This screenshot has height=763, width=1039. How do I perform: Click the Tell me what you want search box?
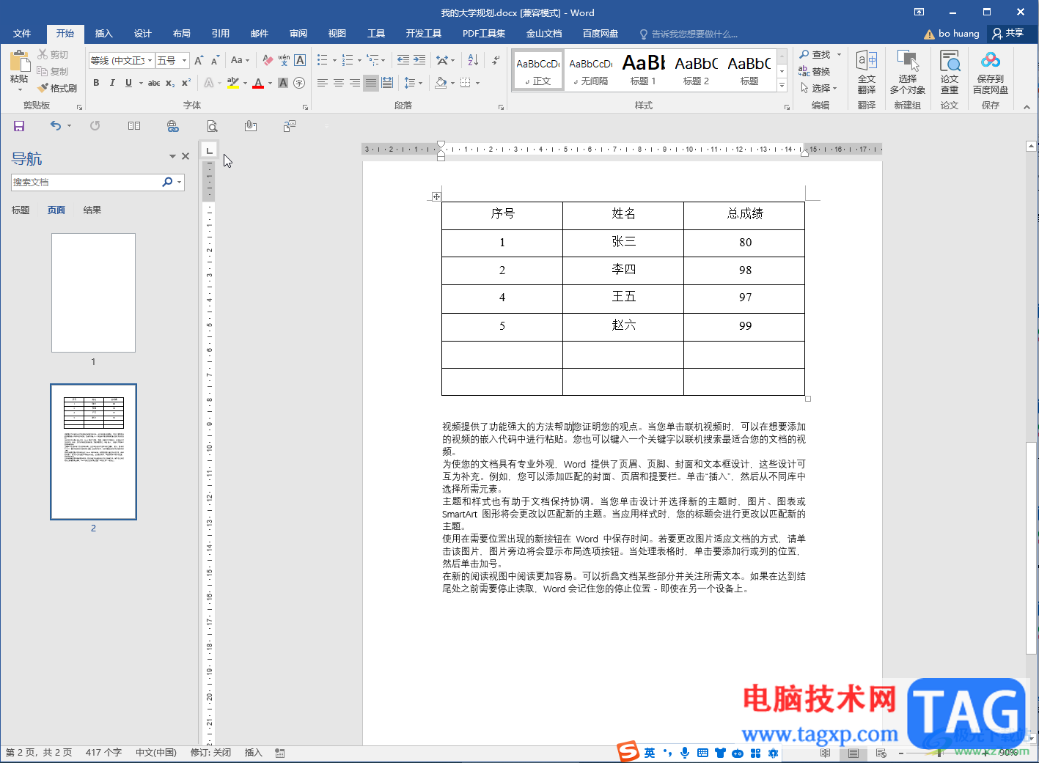pyautogui.click(x=689, y=34)
